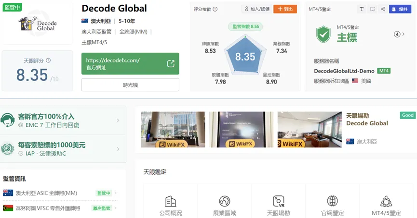
Task: Click the green shield verification icon
Action: [x=323, y=35]
